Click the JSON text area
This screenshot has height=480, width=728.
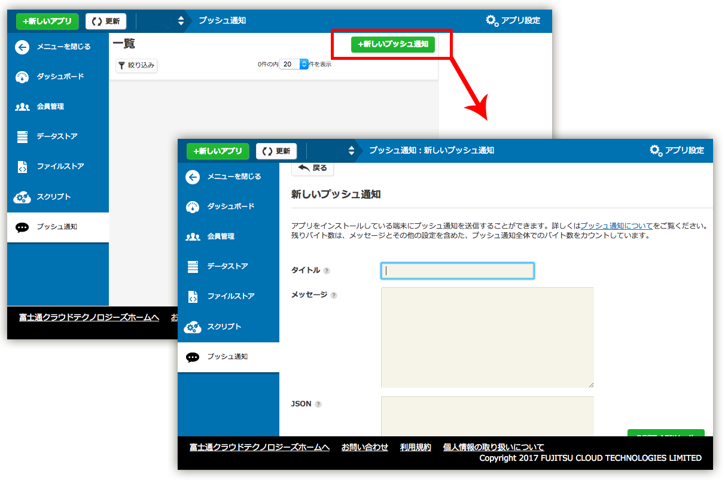coord(488,416)
